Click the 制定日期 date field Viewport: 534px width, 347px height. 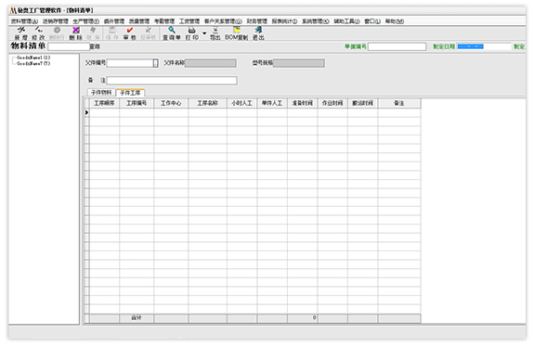coord(484,46)
